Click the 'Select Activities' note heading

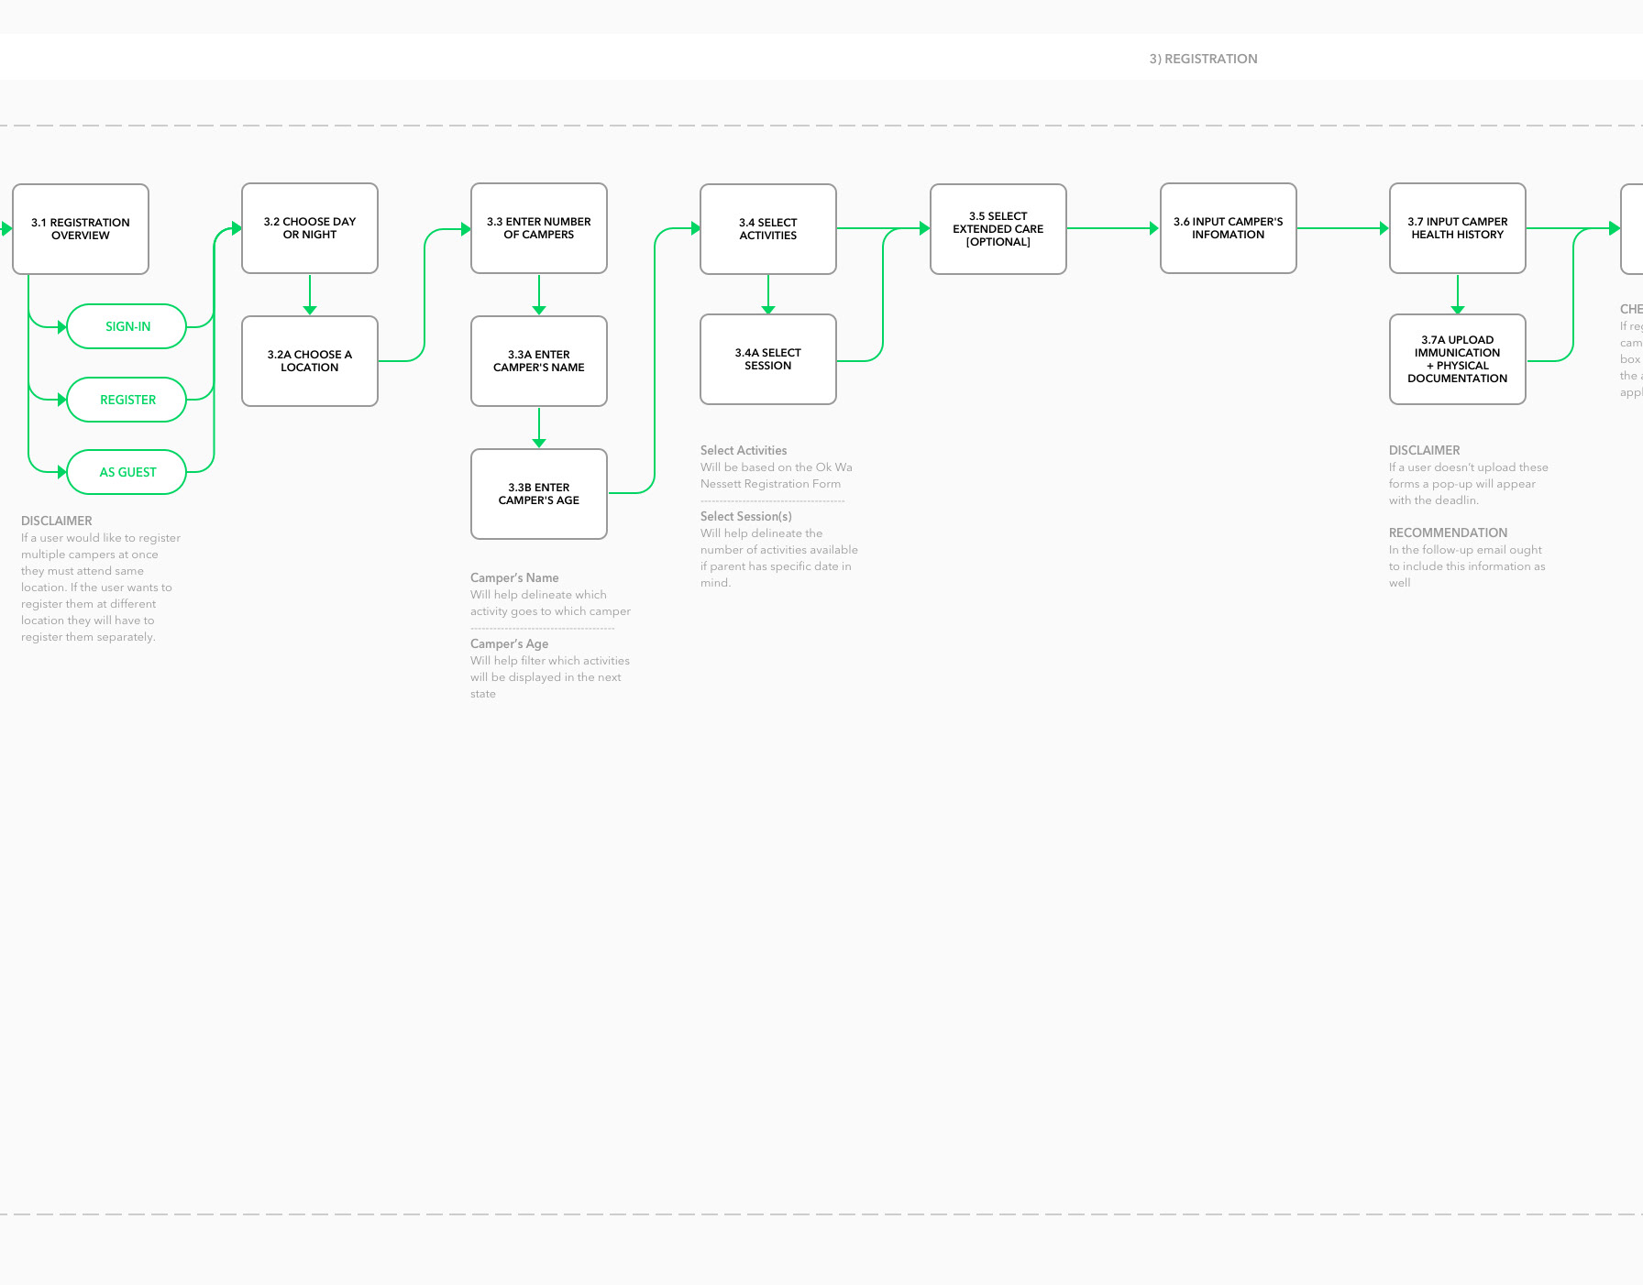point(744,450)
